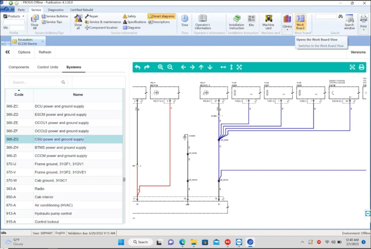The width and height of the screenshot is (371, 249).
Task: Fit the diagram to width
Action: [x=223, y=67]
